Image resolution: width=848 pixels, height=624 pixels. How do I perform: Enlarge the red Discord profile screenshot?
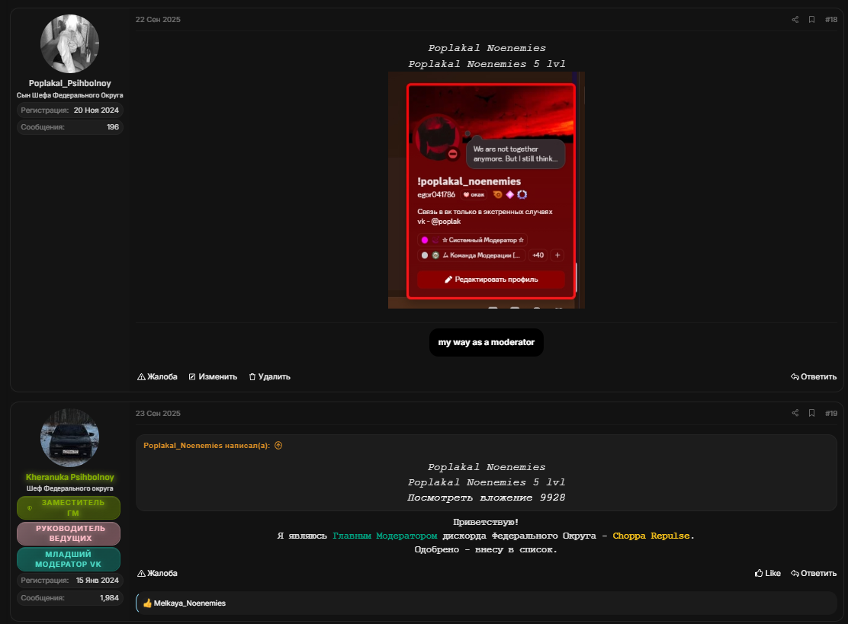pyautogui.click(x=486, y=190)
